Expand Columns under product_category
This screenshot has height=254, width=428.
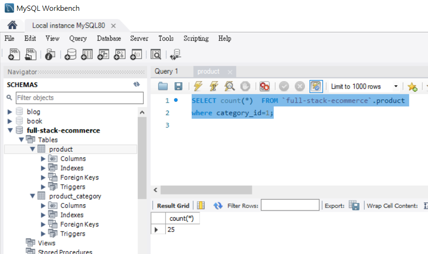coord(43,205)
